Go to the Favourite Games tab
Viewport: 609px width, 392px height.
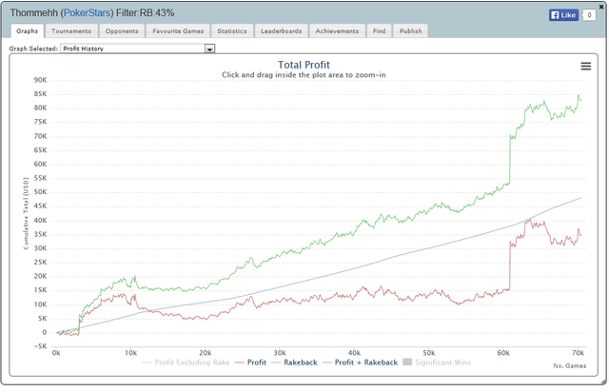[178, 31]
